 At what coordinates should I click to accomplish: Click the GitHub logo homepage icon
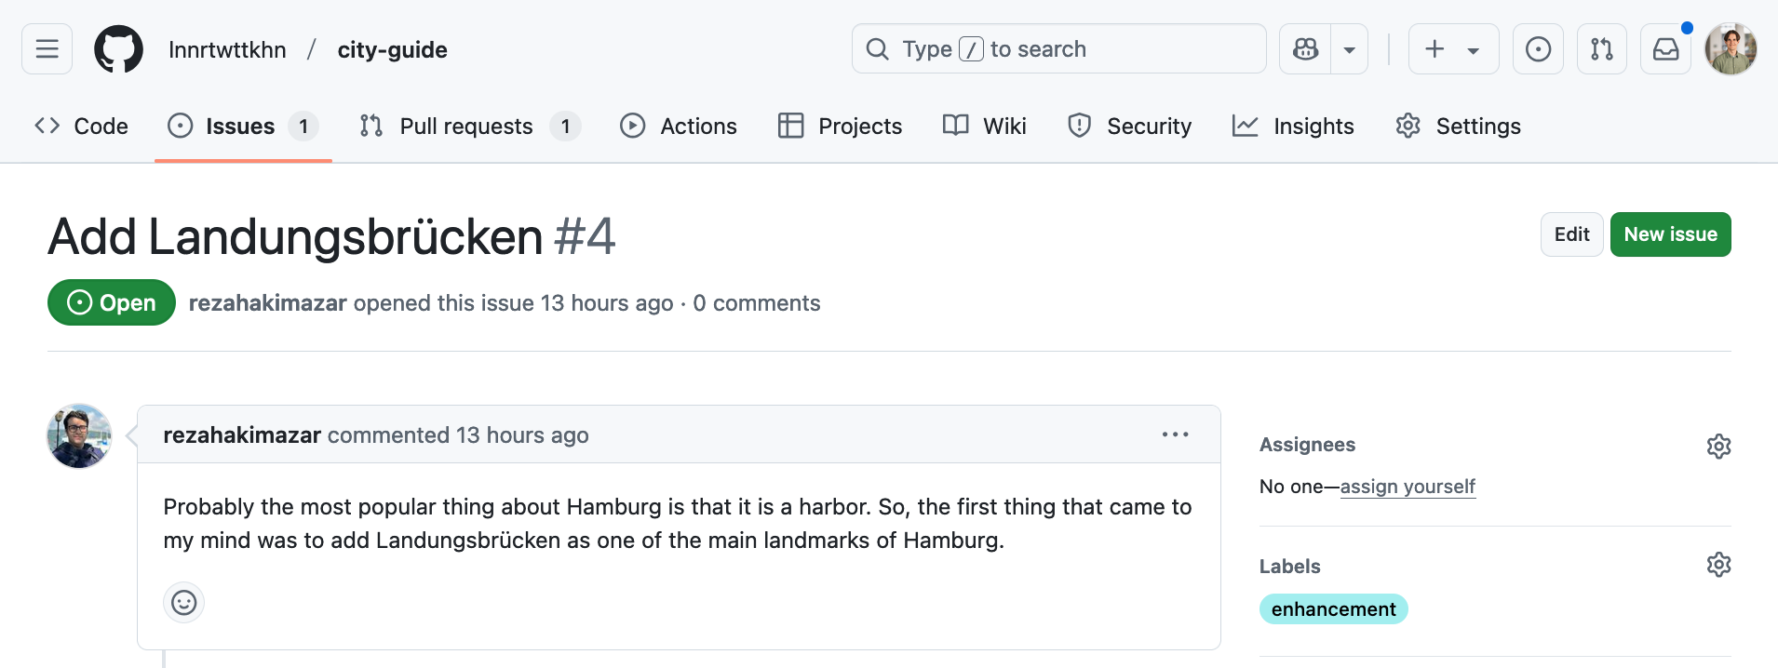[118, 48]
